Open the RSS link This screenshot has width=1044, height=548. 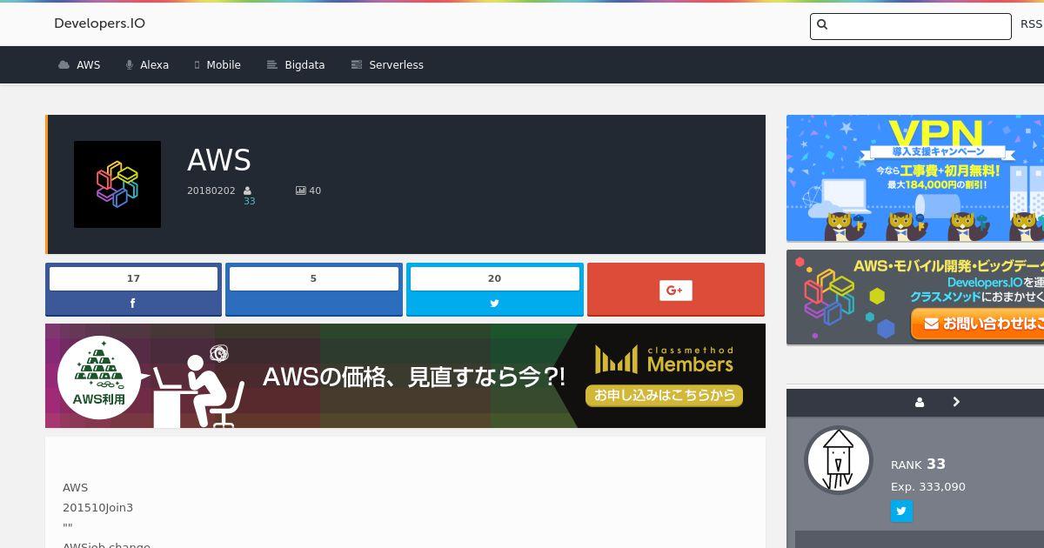click(1031, 24)
